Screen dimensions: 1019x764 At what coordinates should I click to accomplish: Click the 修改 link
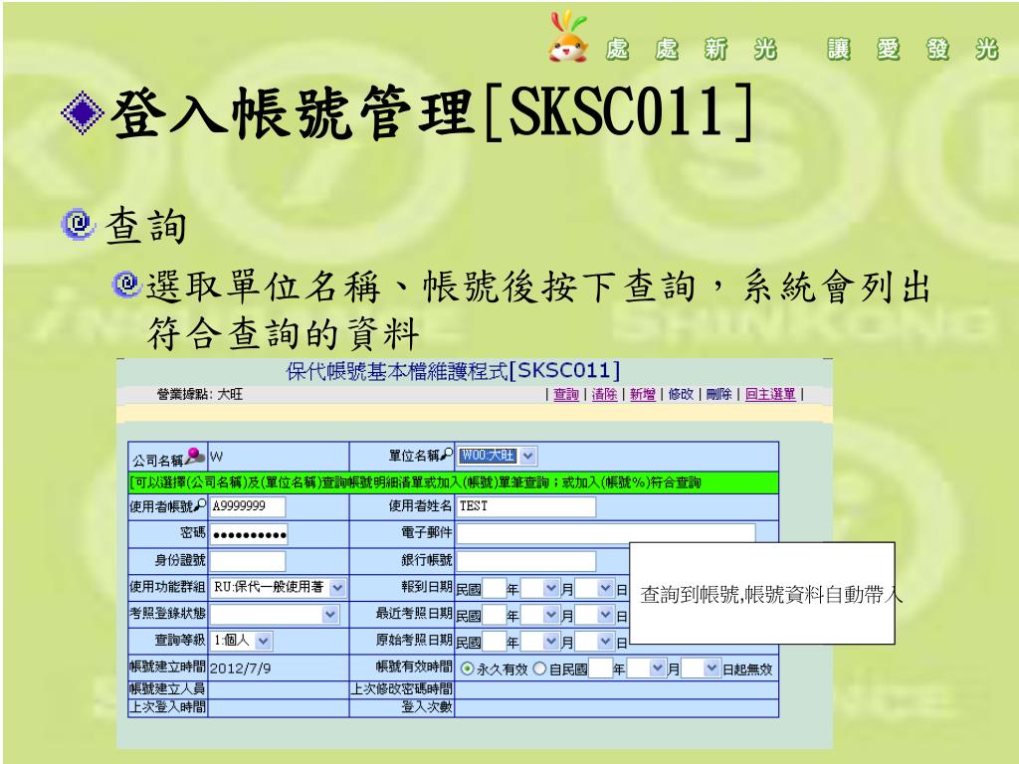click(681, 394)
